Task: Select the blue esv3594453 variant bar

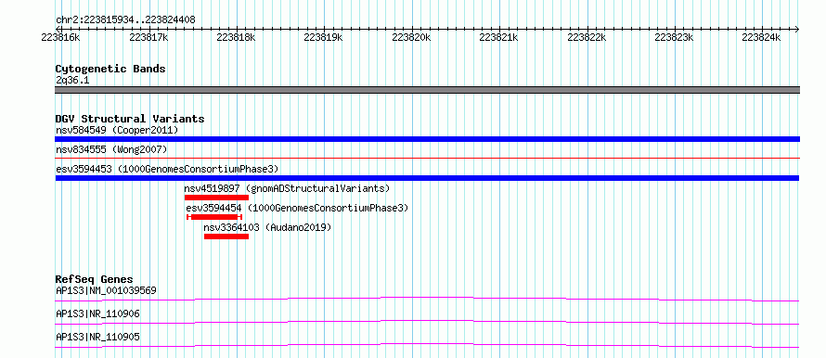Action: [x=427, y=178]
